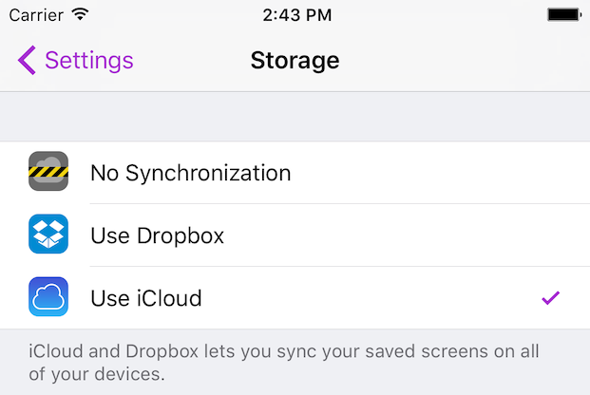Tap 'of your devices.' footer line

pos(97,374)
